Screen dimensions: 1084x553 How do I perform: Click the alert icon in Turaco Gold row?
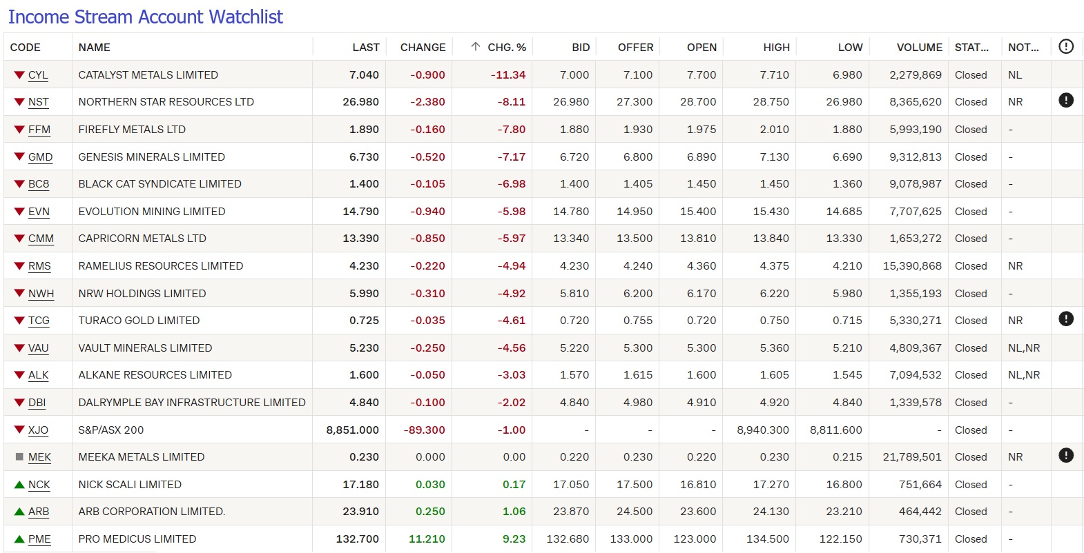[x=1065, y=319]
